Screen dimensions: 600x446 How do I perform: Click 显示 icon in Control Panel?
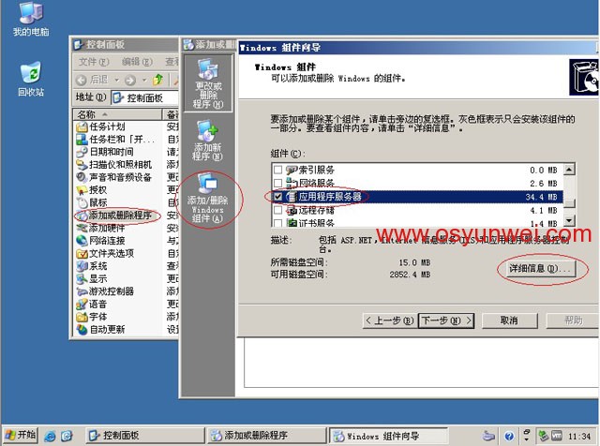[x=82, y=278]
